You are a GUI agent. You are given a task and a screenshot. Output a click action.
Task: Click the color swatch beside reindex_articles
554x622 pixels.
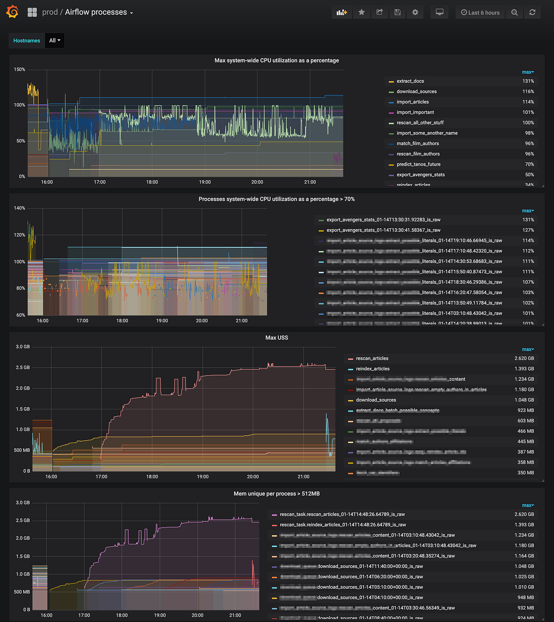(x=350, y=369)
